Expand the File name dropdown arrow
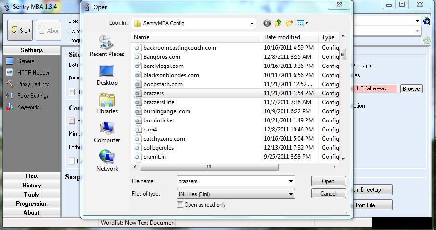The height and width of the screenshot is (230, 436). [291, 181]
